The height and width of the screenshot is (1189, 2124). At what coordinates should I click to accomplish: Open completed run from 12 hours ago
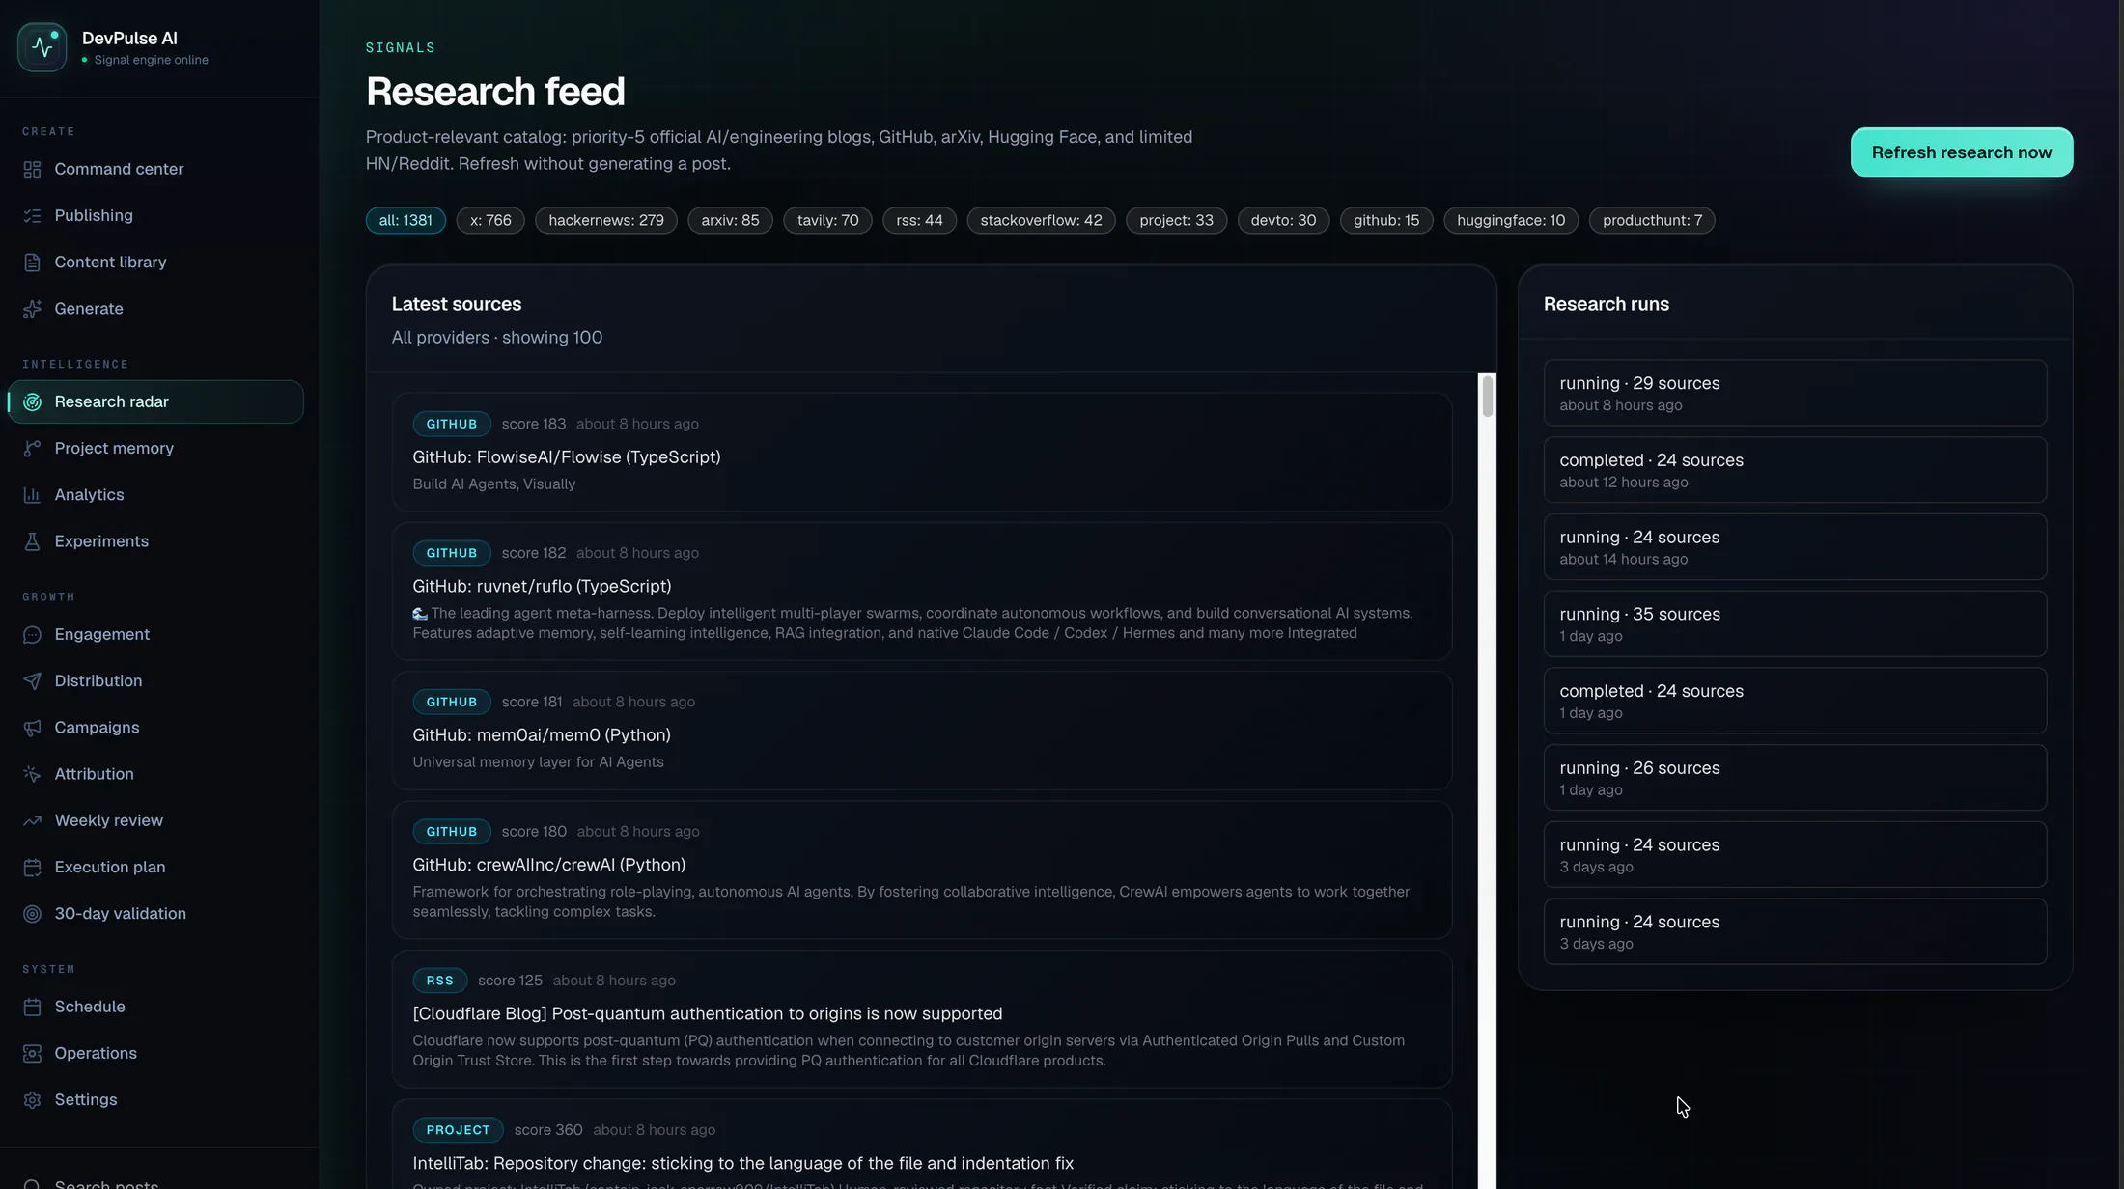tap(1795, 470)
